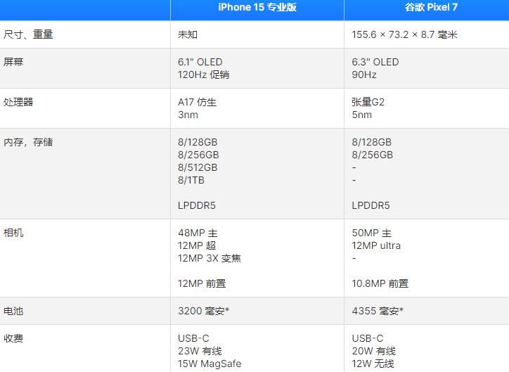The image size is (509, 372).
Task: Click the 155.6 × 73.2 × 8.7 毫米 cell
Action: click(x=404, y=34)
